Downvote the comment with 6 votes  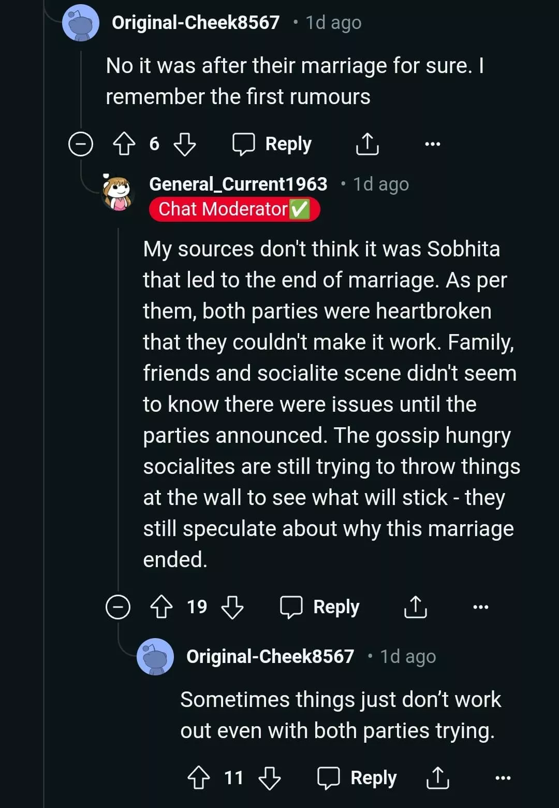[x=185, y=144]
